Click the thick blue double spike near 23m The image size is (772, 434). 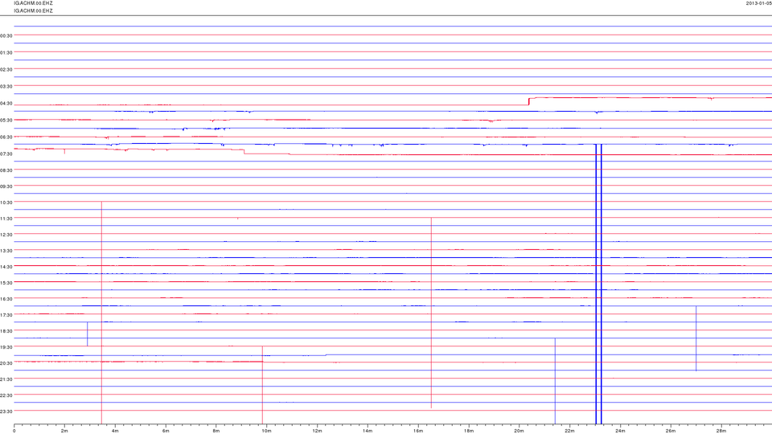coord(598,284)
